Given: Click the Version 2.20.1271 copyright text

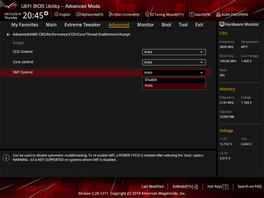Looking at the screenshot, I should tap(132, 194).
